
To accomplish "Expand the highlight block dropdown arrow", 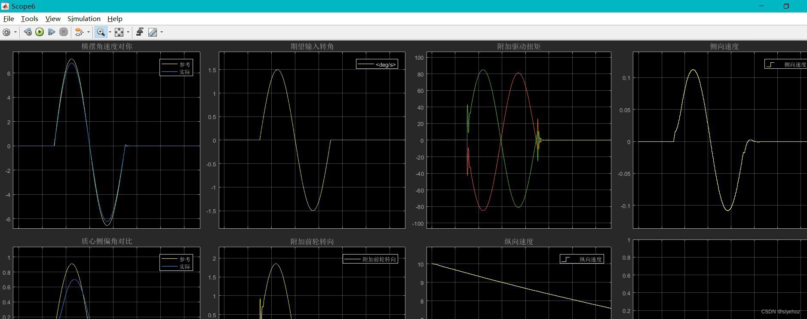I will click(x=89, y=32).
